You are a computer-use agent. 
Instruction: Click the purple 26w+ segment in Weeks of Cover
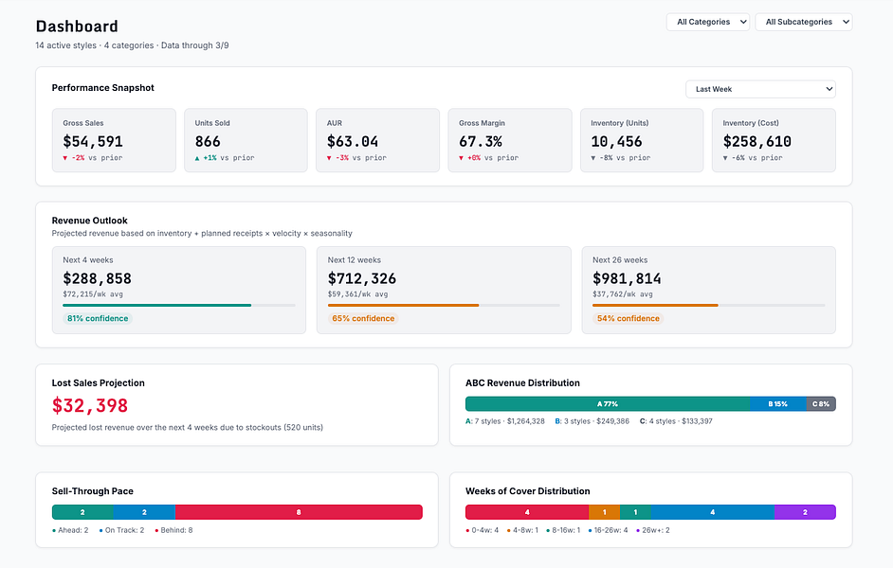tap(805, 512)
